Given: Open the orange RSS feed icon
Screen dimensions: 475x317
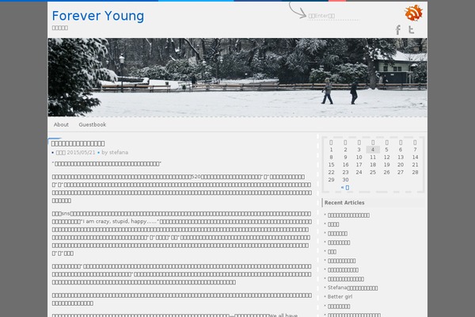Looking at the screenshot, I should point(413,13).
